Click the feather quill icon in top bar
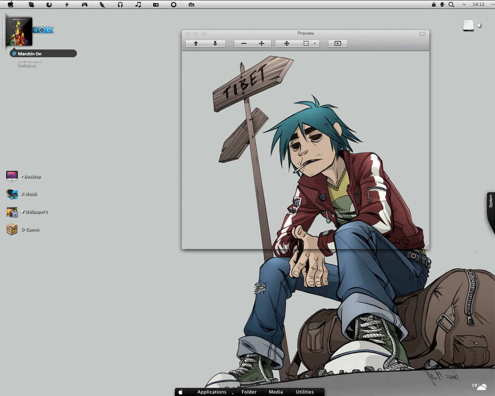Image resolution: width=495 pixels, height=396 pixels. tap(102, 5)
